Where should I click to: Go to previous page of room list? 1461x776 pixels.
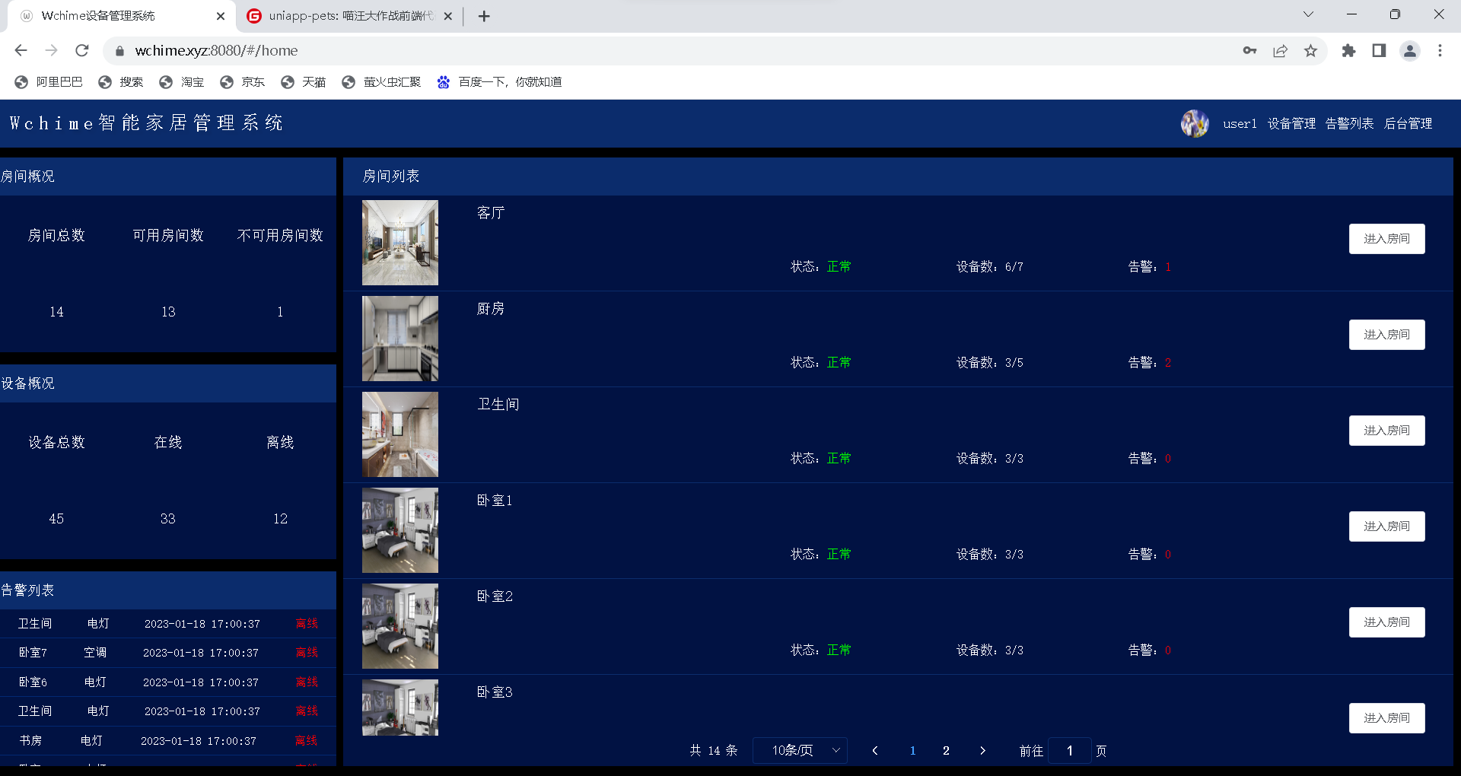point(875,751)
